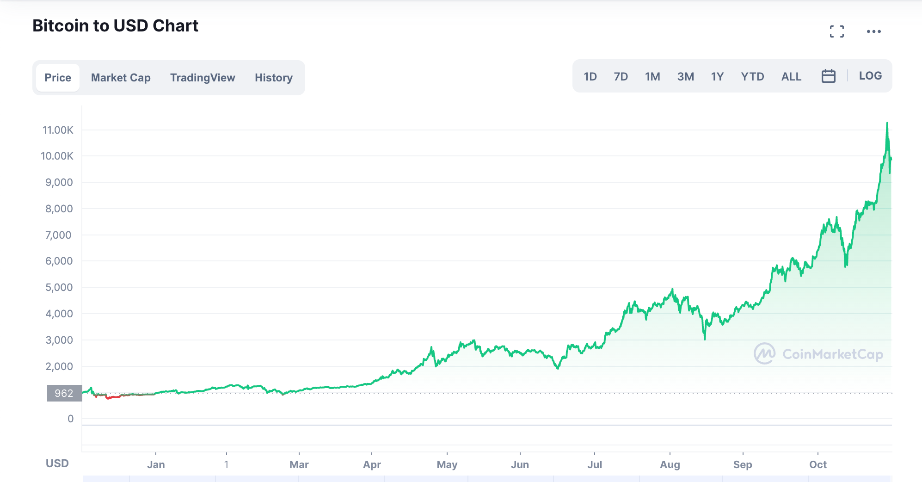Click the Jun x-axis label

coord(520,464)
